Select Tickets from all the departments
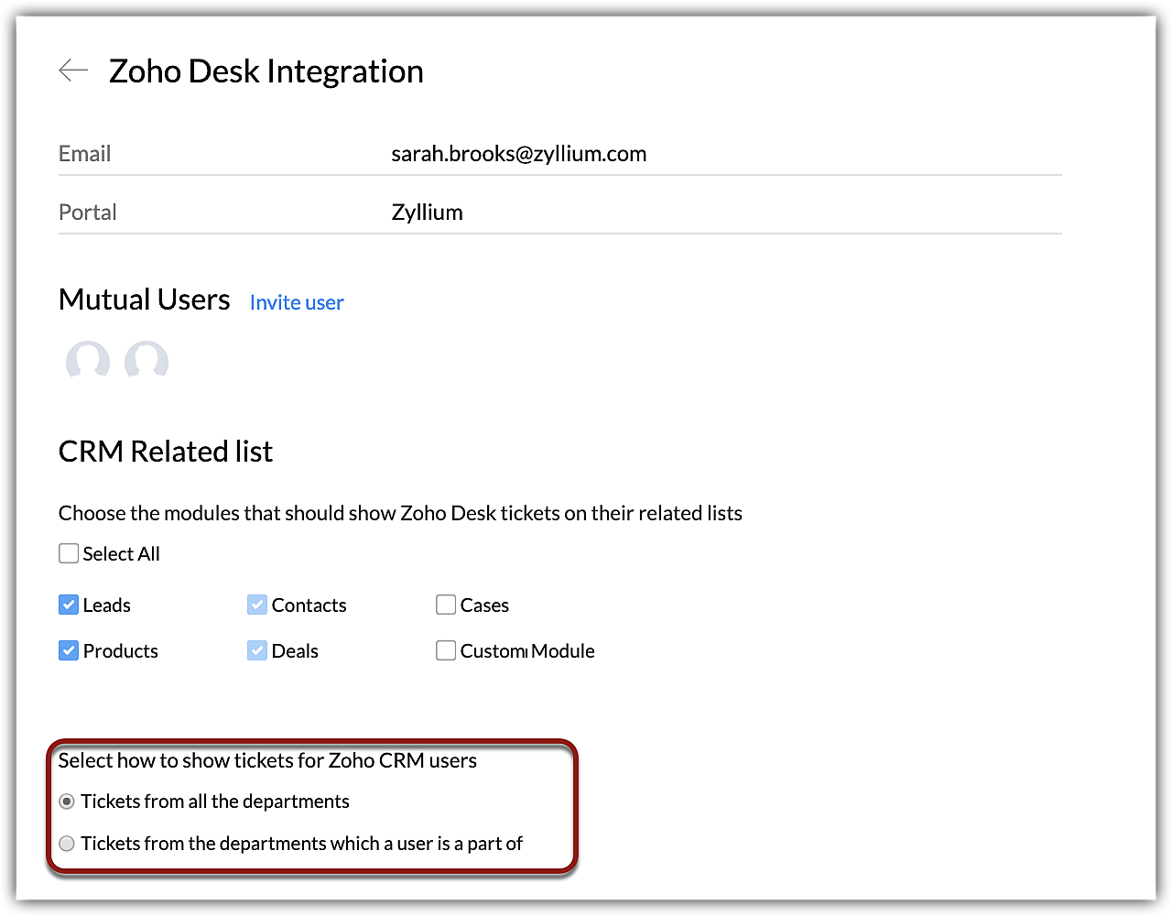 coord(67,801)
